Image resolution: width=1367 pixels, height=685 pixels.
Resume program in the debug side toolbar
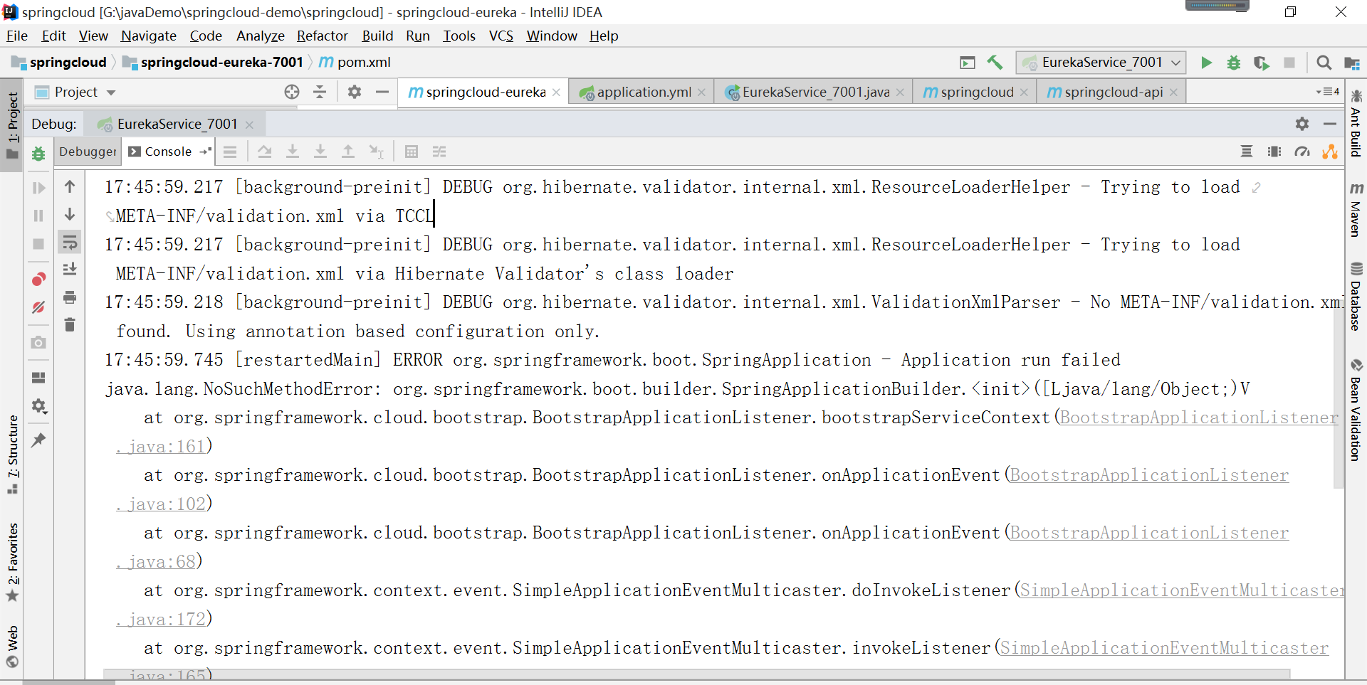[38, 188]
